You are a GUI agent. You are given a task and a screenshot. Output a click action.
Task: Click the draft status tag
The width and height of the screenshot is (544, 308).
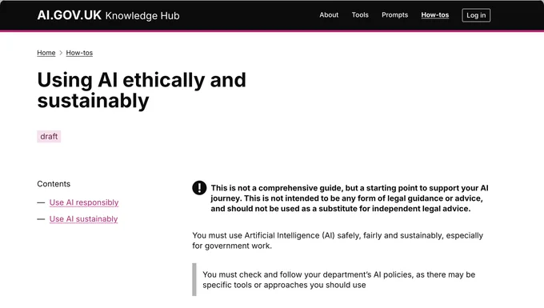(49, 136)
